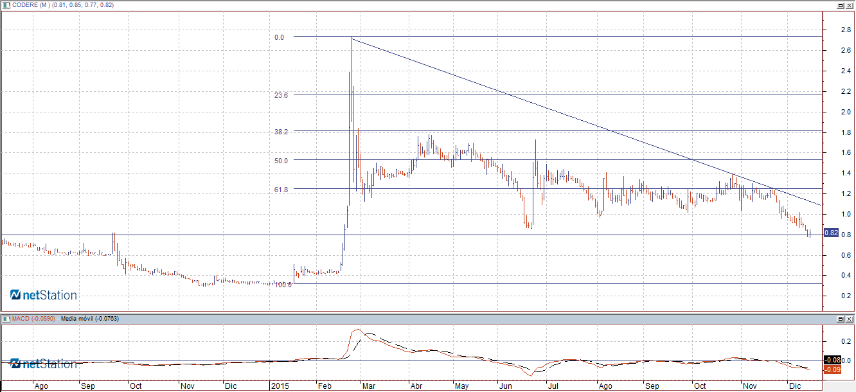
Task: Click the MACD (-0.0890) indicator label
Action: click(x=33, y=319)
